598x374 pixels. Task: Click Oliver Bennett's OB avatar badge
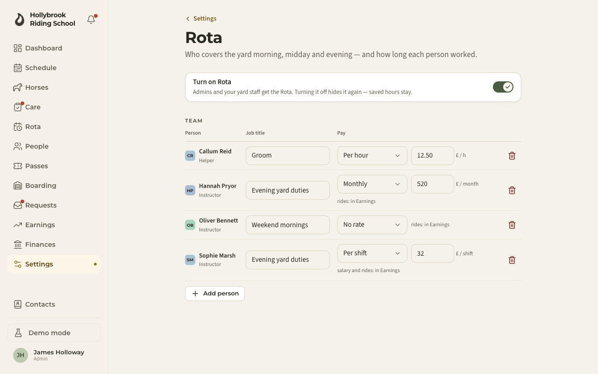coord(190,225)
